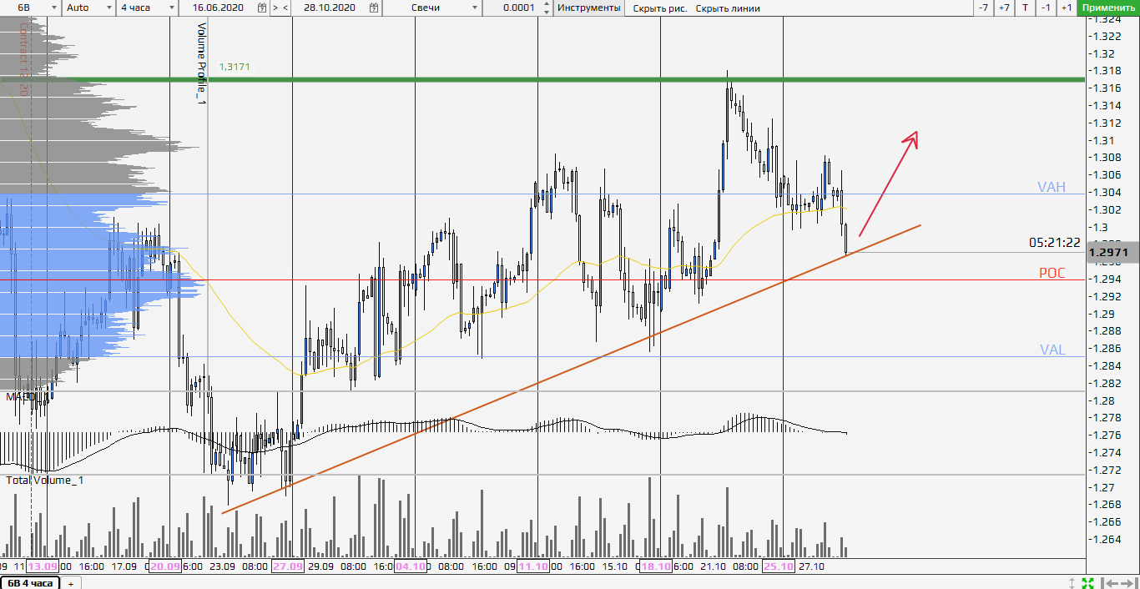
Task: Click the '<' date shift arrow
Action: 286,8
